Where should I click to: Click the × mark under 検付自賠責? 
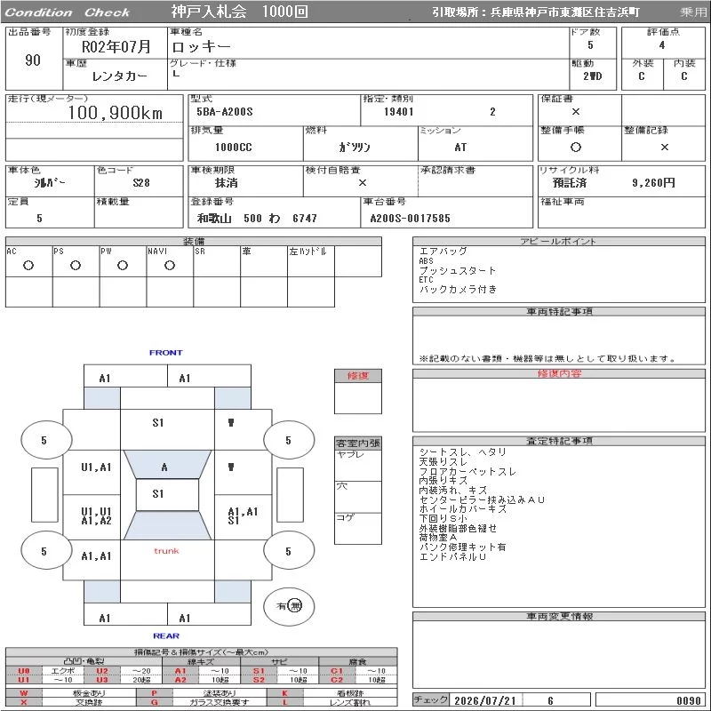[x=363, y=183]
